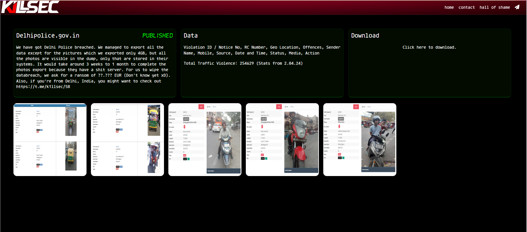Screen dimensions: 527x232
Task: Open the t.me/k1llsec/58 link
Action: [43, 87]
